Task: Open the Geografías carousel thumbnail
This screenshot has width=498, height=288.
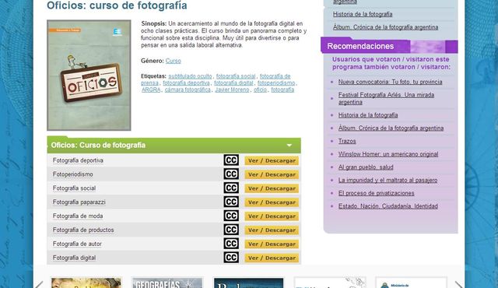Action: [x=167, y=283]
